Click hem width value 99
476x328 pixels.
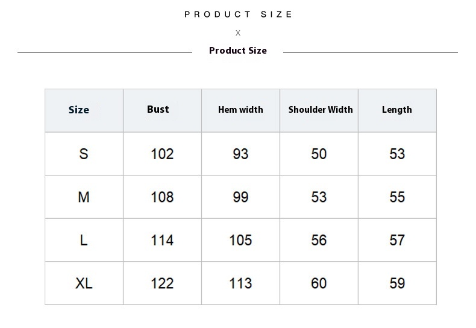click(x=240, y=197)
